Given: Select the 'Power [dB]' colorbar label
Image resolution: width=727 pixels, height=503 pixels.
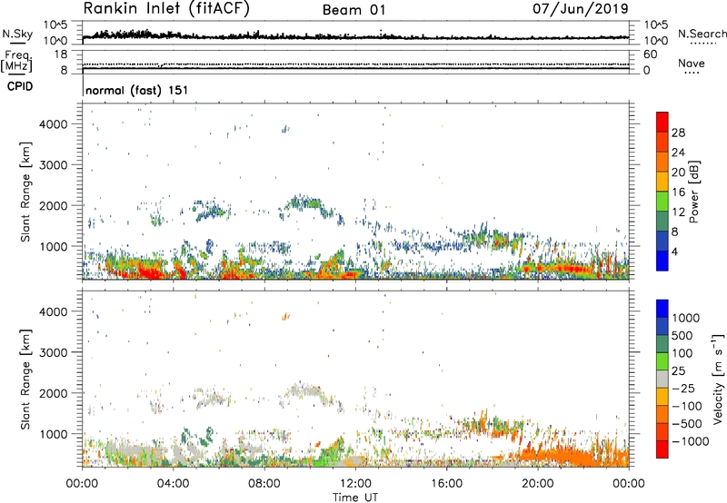Looking at the screenshot, I should coord(693,192).
